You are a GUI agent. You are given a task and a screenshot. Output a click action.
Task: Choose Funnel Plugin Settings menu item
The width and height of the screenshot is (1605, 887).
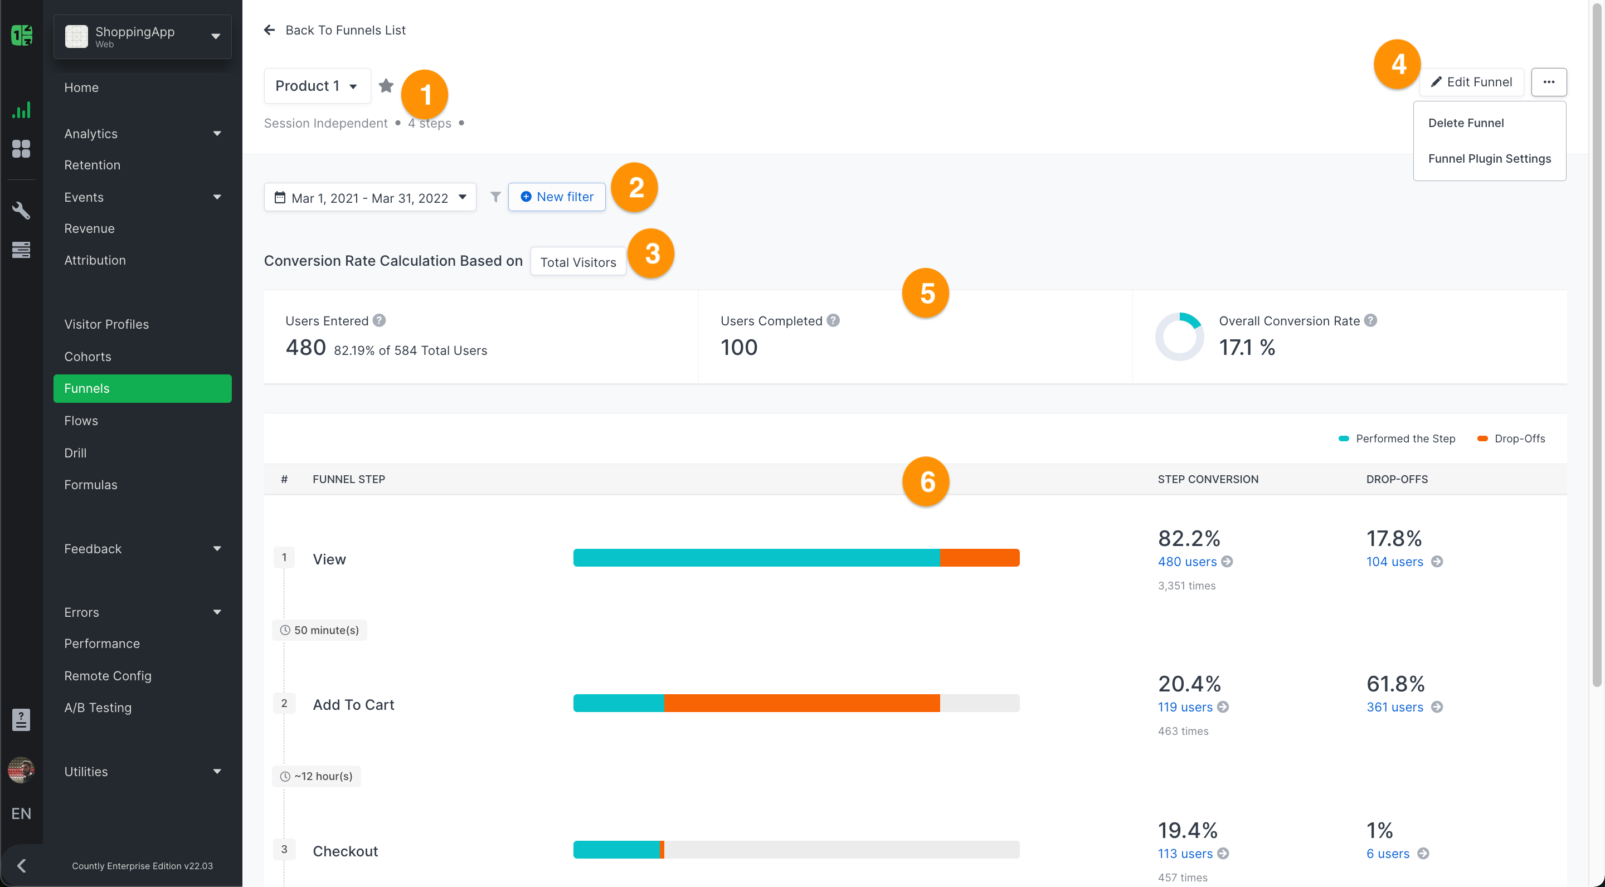point(1489,158)
